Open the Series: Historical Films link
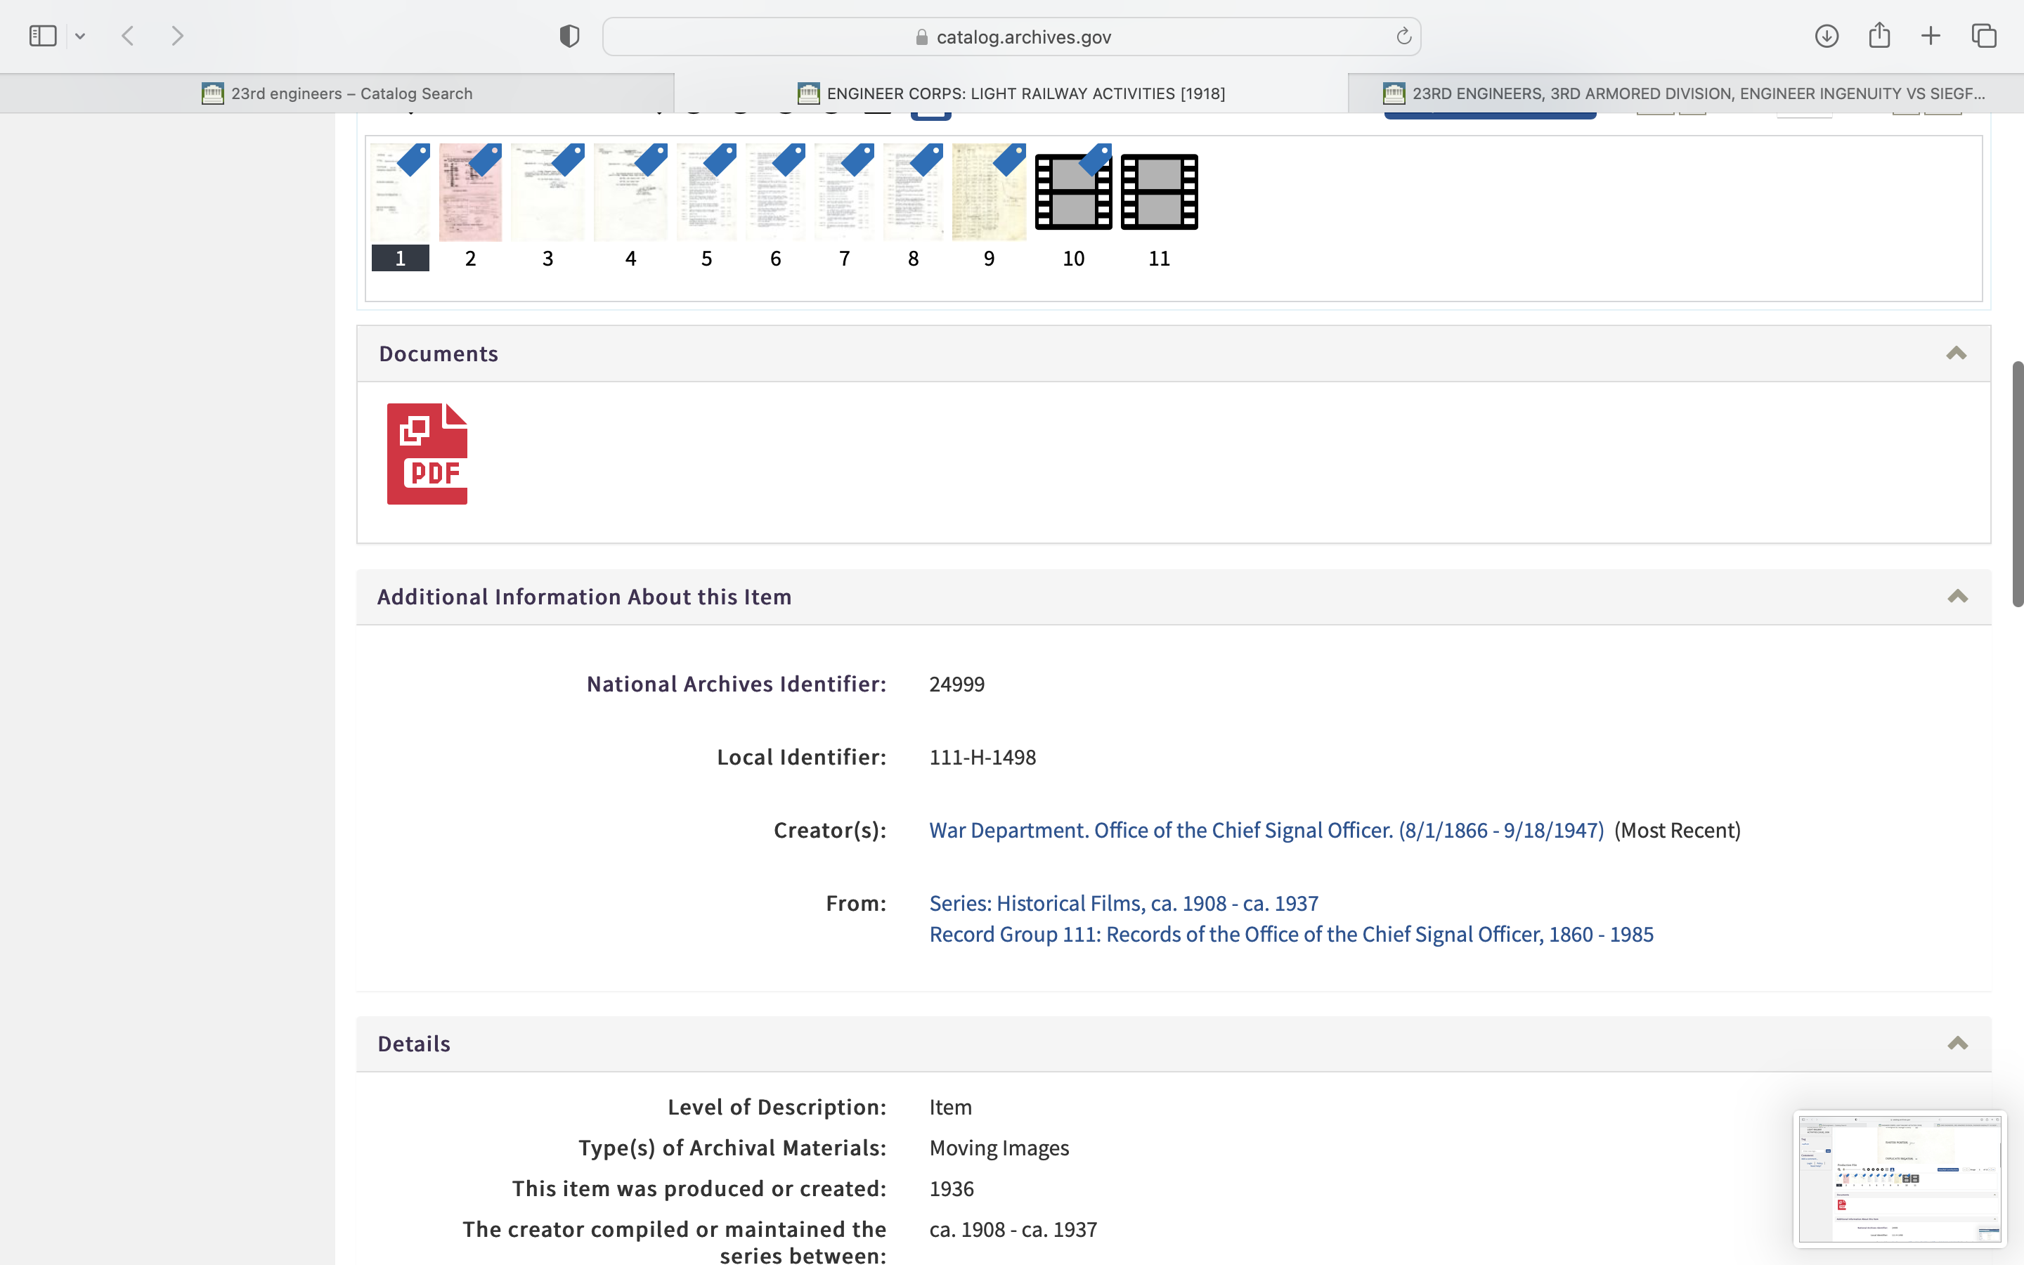Screen dimensions: 2024x1265 click(1123, 904)
